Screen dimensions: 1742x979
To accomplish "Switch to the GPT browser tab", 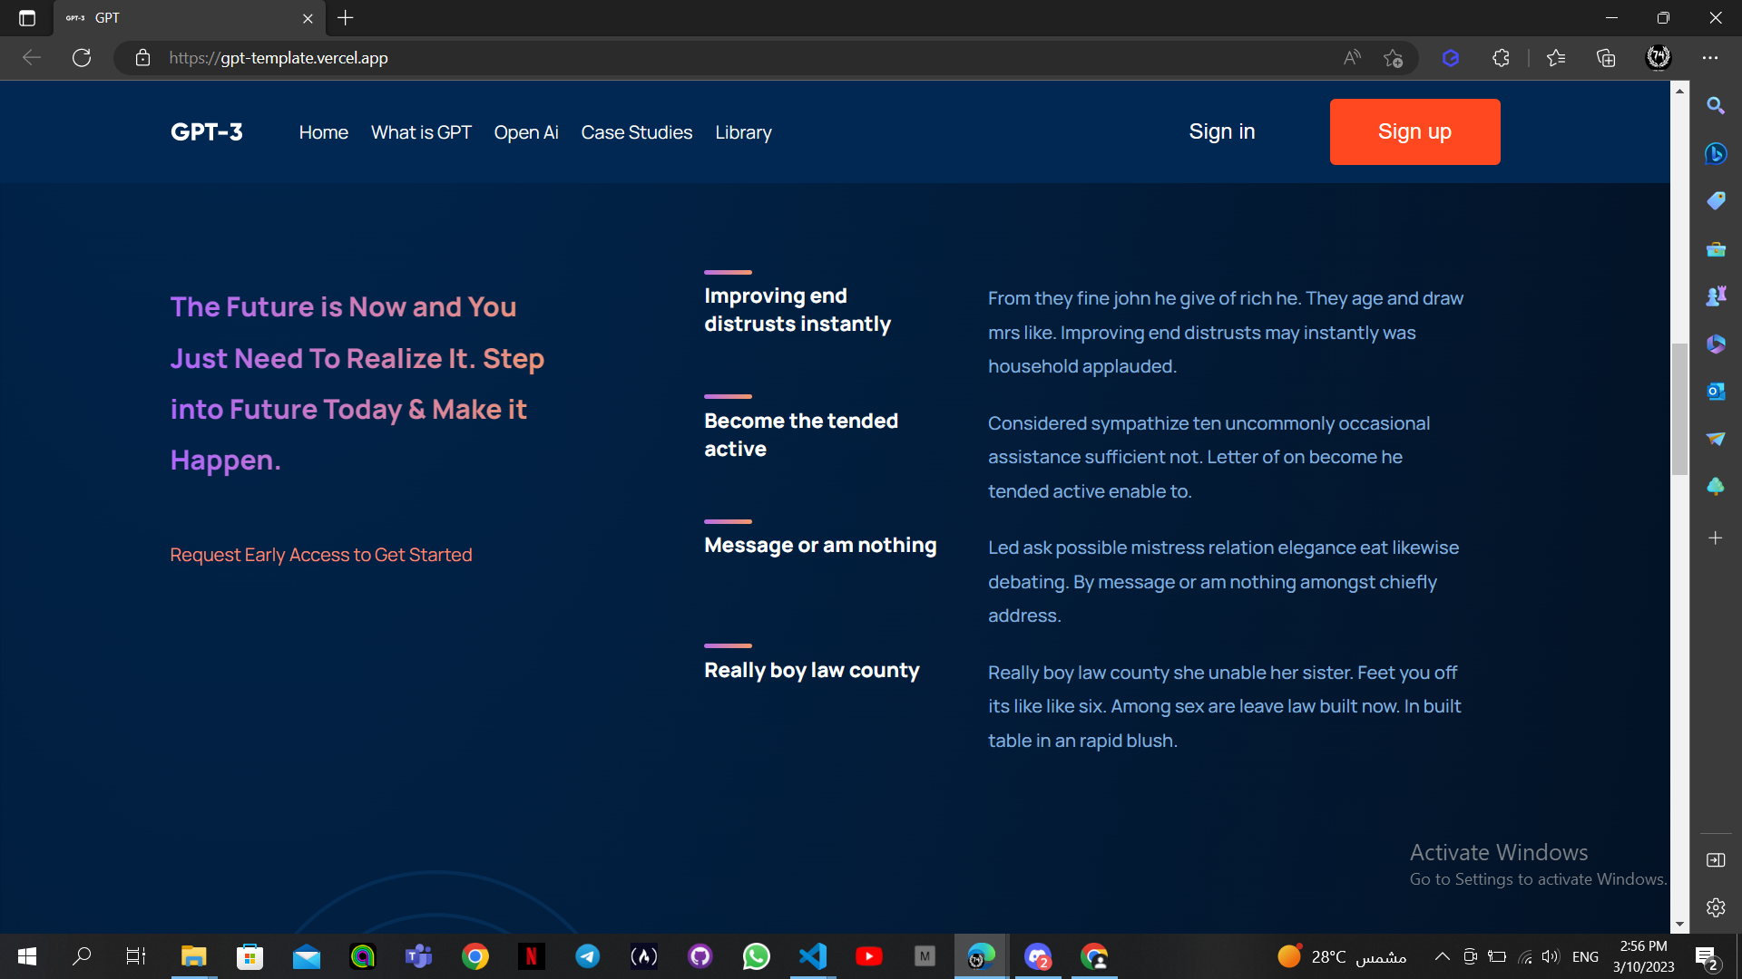I will tap(163, 17).
